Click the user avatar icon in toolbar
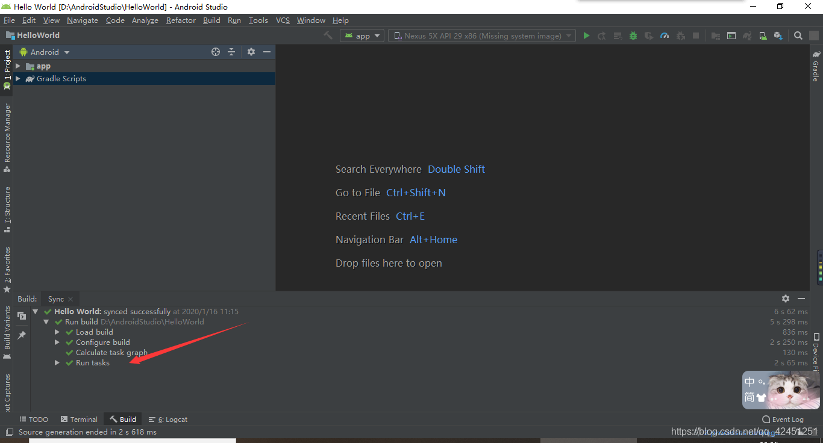 (814, 36)
